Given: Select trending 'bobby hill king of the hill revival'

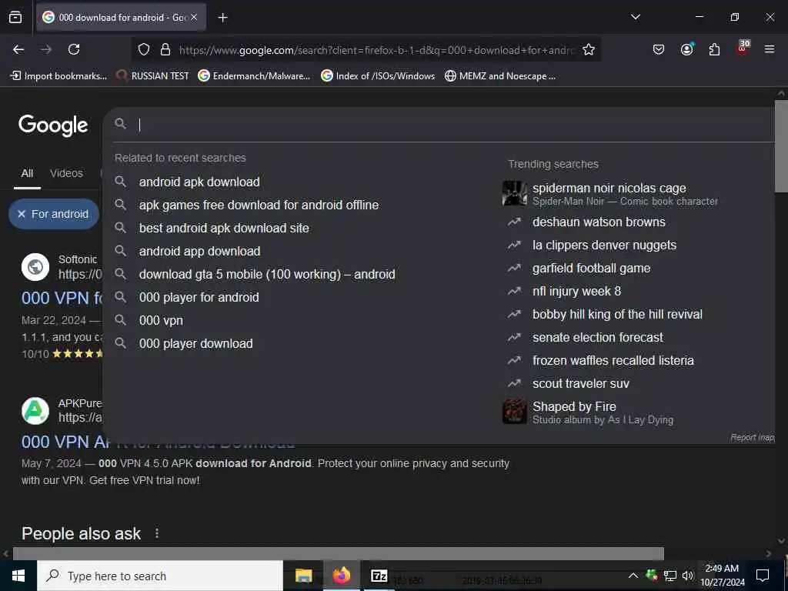Looking at the screenshot, I should click(x=617, y=315).
